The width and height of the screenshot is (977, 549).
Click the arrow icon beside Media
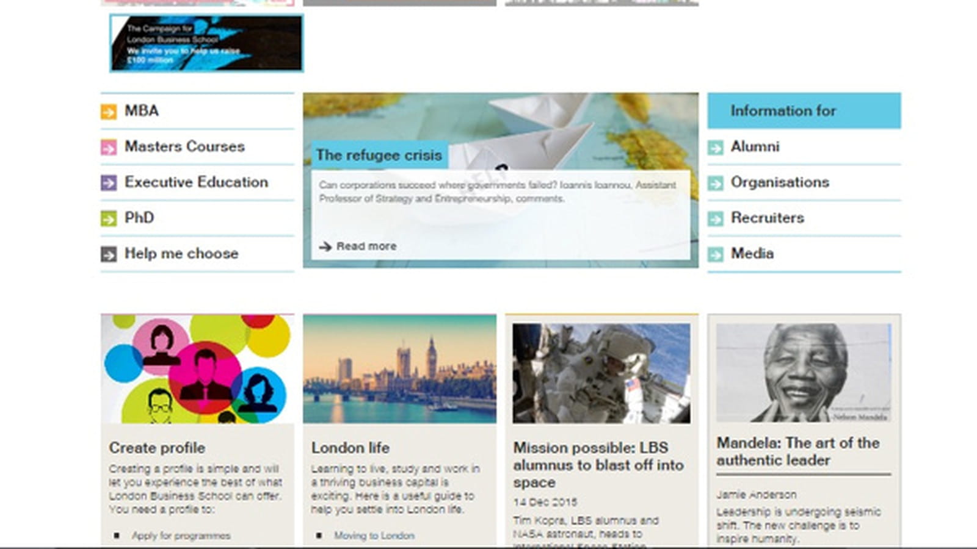point(716,254)
